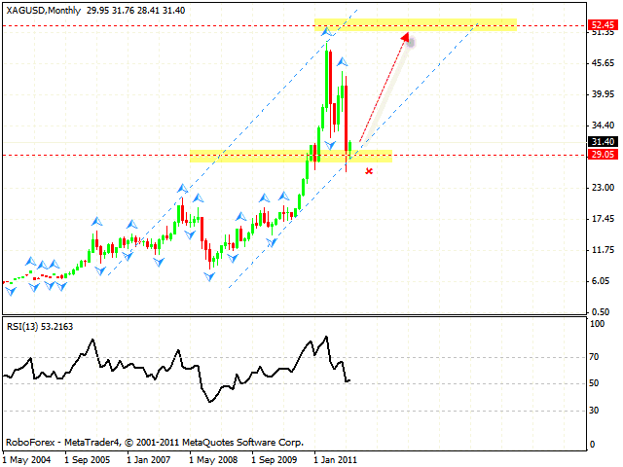Click the 45.65 price axis label
The image size is (623, 467).
pos(601,63)
